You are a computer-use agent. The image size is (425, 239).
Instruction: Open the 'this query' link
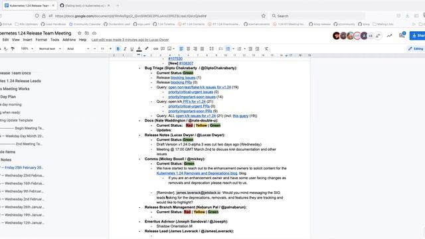[240, 116]
